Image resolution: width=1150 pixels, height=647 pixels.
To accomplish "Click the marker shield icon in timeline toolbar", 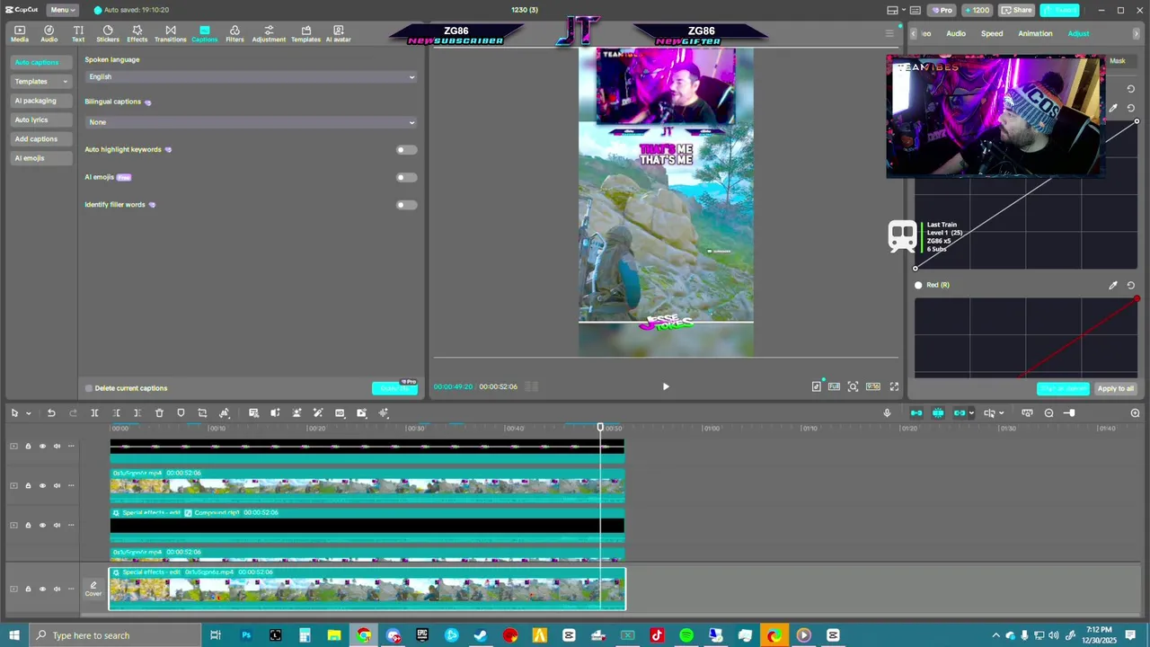I will (181, 413).
